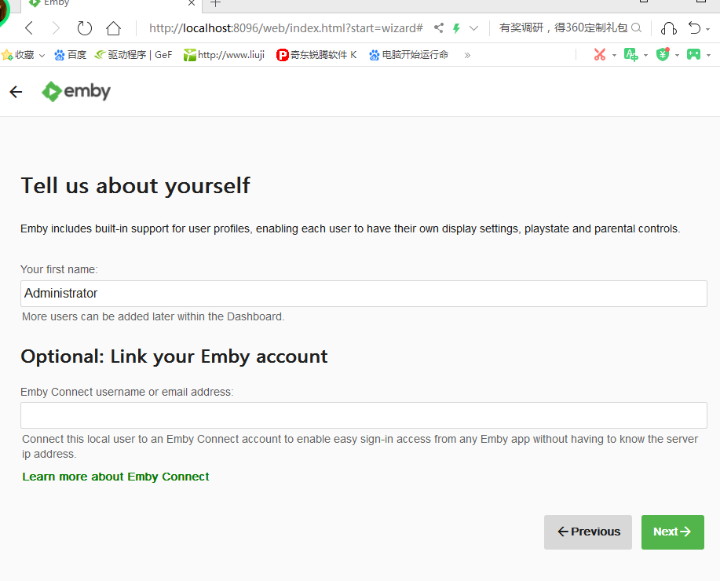Click the browser address URL bar
The image size is (720, 581).
pos(286,28)
